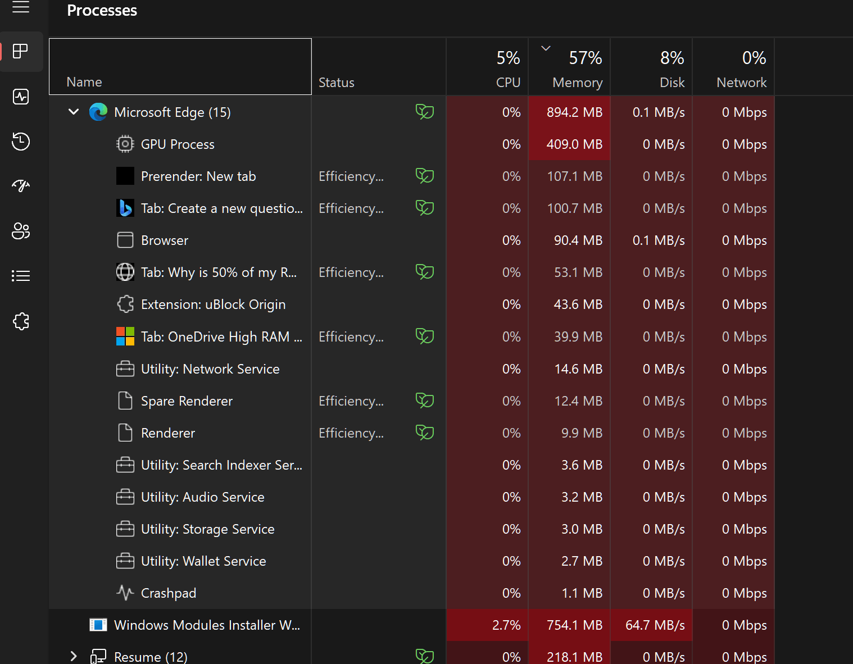Click the red Memory heatmap cell for GPU Process
The width and height of the screenshot is (853, 664).
point(569,144)
